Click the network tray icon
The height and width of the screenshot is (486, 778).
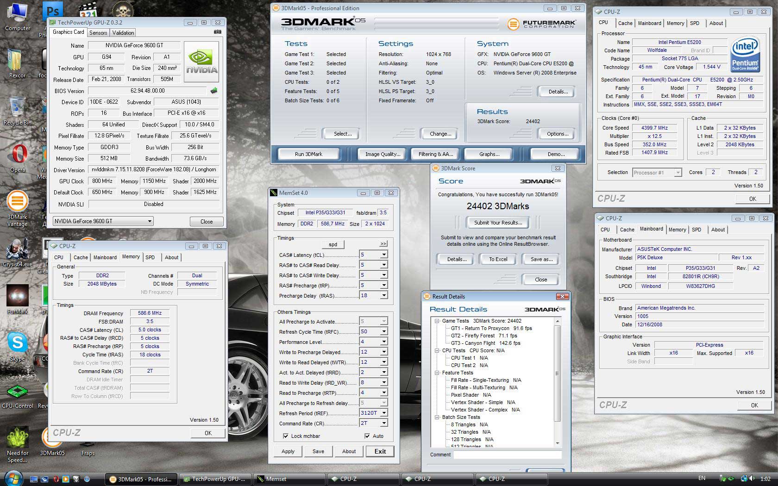coord(744,479)
